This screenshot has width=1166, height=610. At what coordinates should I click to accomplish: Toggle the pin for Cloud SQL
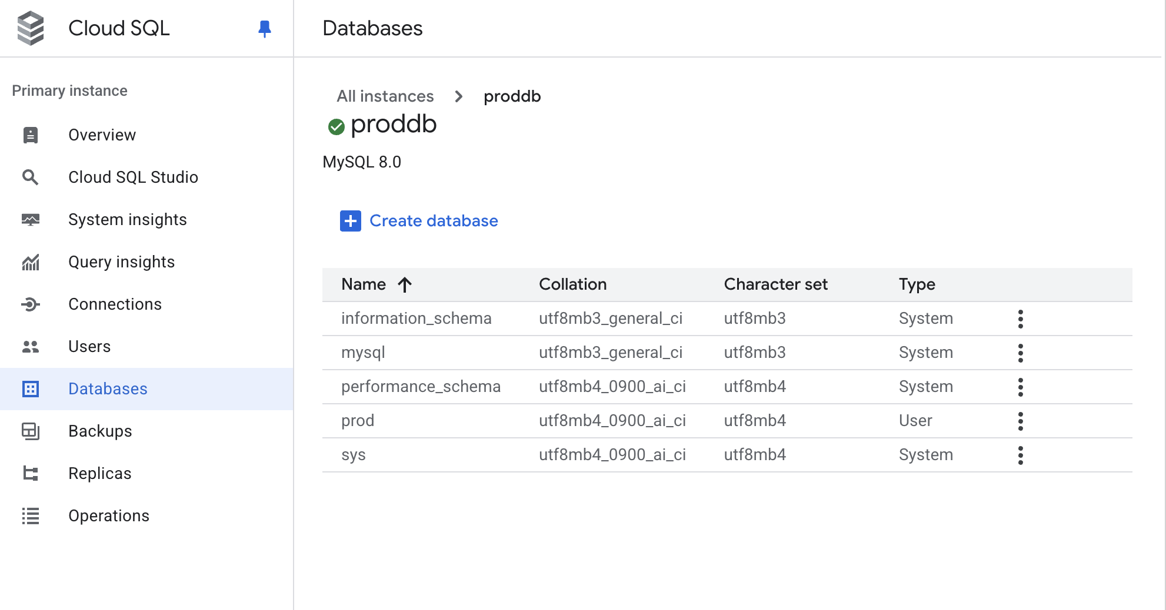pos(264,28)
